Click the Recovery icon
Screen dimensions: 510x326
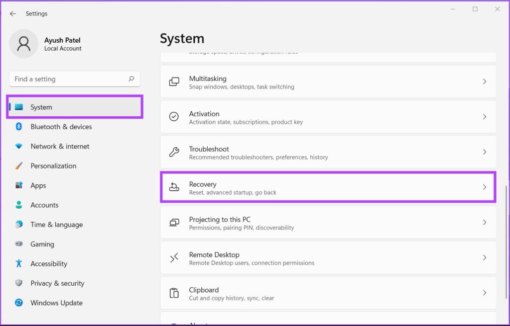tap(174, 187)
